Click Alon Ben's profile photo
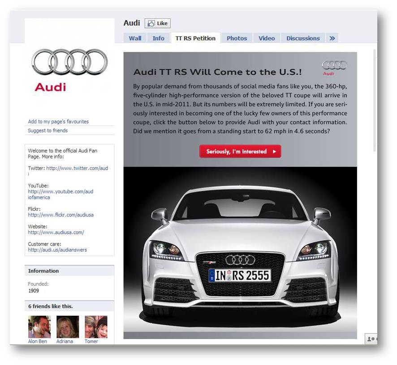 click(39, 327)
